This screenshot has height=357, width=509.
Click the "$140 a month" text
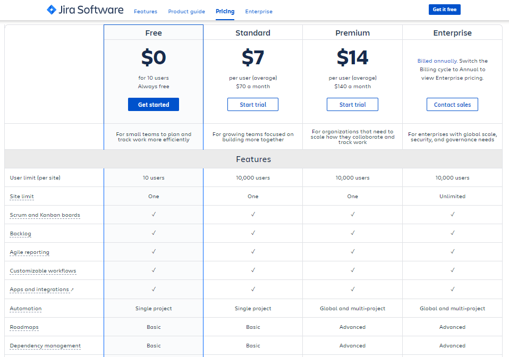pos(353,87)
